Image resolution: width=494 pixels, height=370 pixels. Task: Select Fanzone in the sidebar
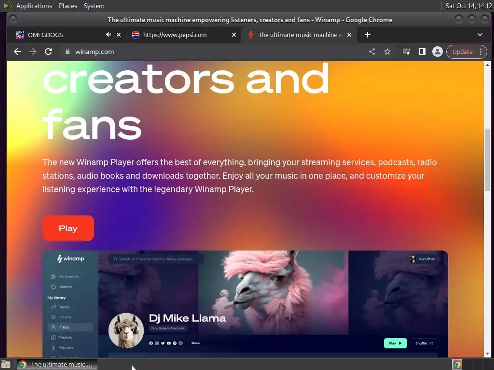point(61,287)
